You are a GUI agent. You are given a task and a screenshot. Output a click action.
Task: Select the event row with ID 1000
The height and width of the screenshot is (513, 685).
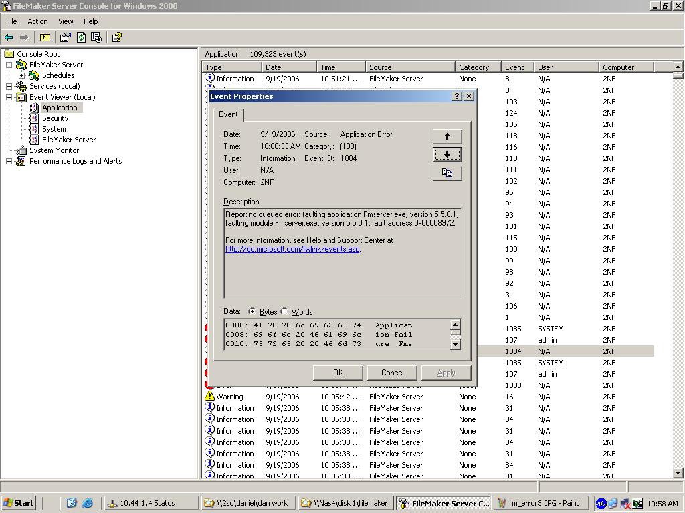565,385
